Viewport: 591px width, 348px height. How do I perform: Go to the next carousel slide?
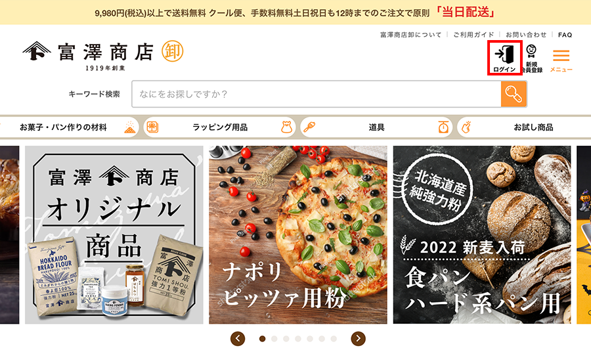tap(358, 339)
